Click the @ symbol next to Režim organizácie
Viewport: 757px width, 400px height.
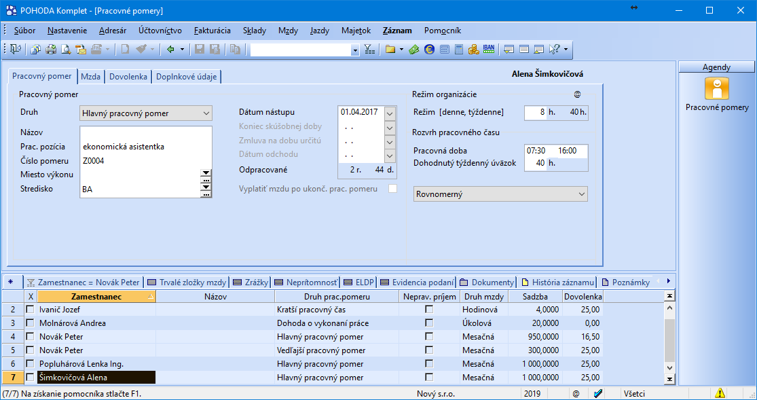click(577, 94)
